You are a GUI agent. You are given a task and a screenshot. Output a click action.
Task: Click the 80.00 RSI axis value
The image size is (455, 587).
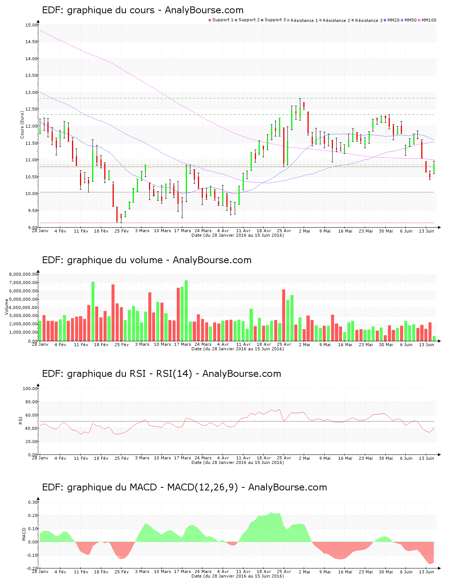pyautogui.click(x=31, y=402)
